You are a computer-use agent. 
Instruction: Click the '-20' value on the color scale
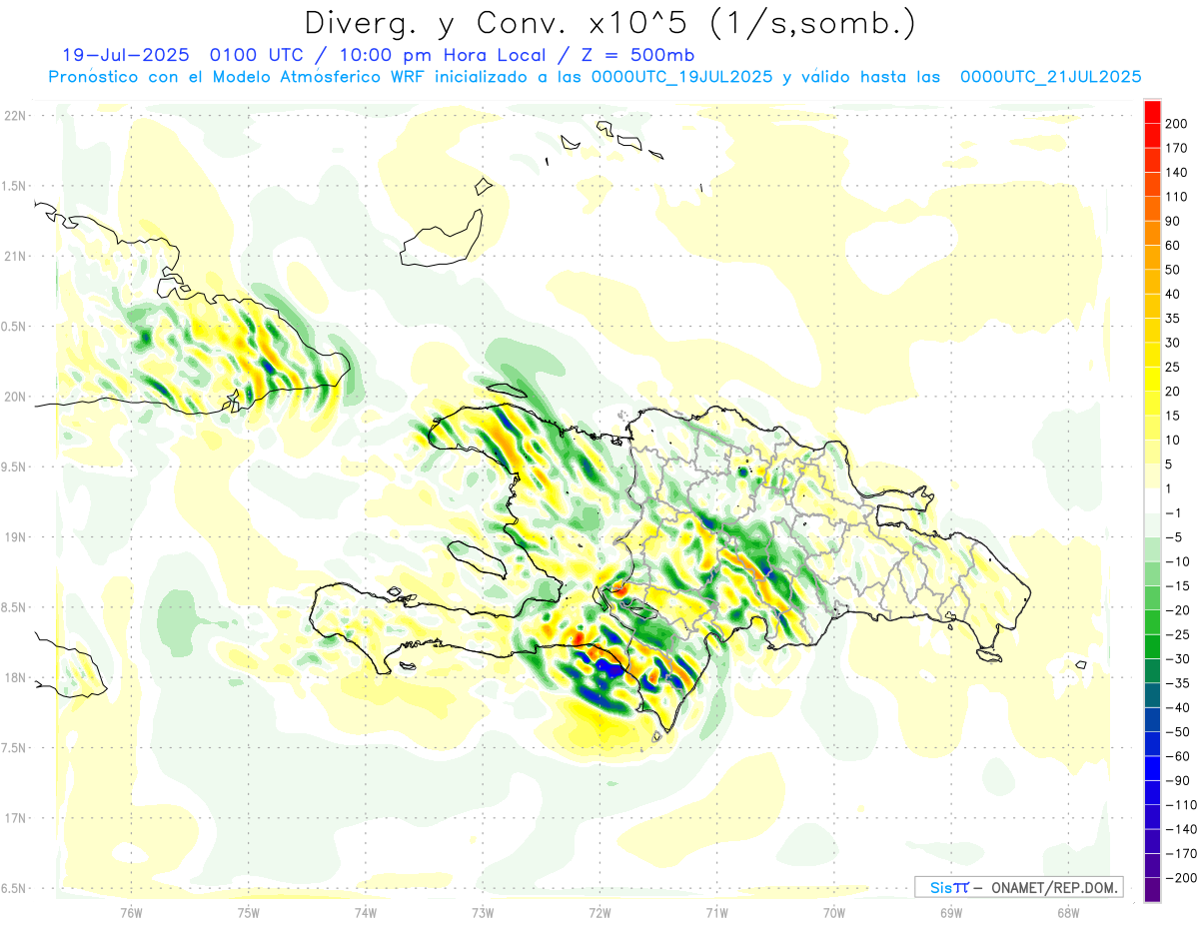(1177, 610)
